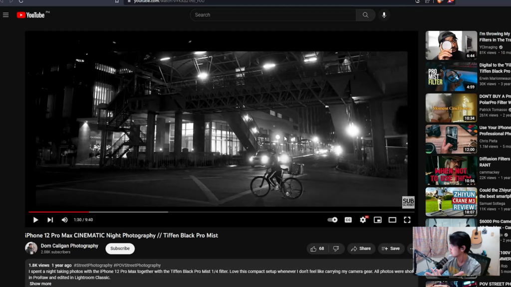Mute the video volume
The width and height of the screenshot is (511, 287).
click(64, 220)
